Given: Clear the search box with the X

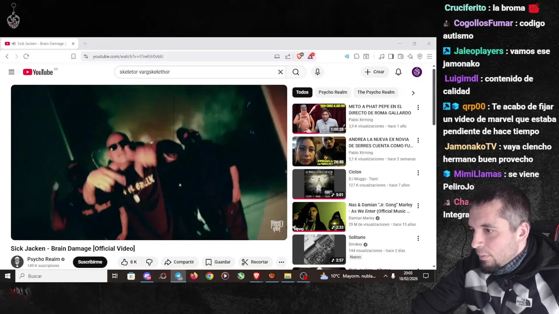Looking at the screenshot, I should pyautogui.click(x=280, y=72).
